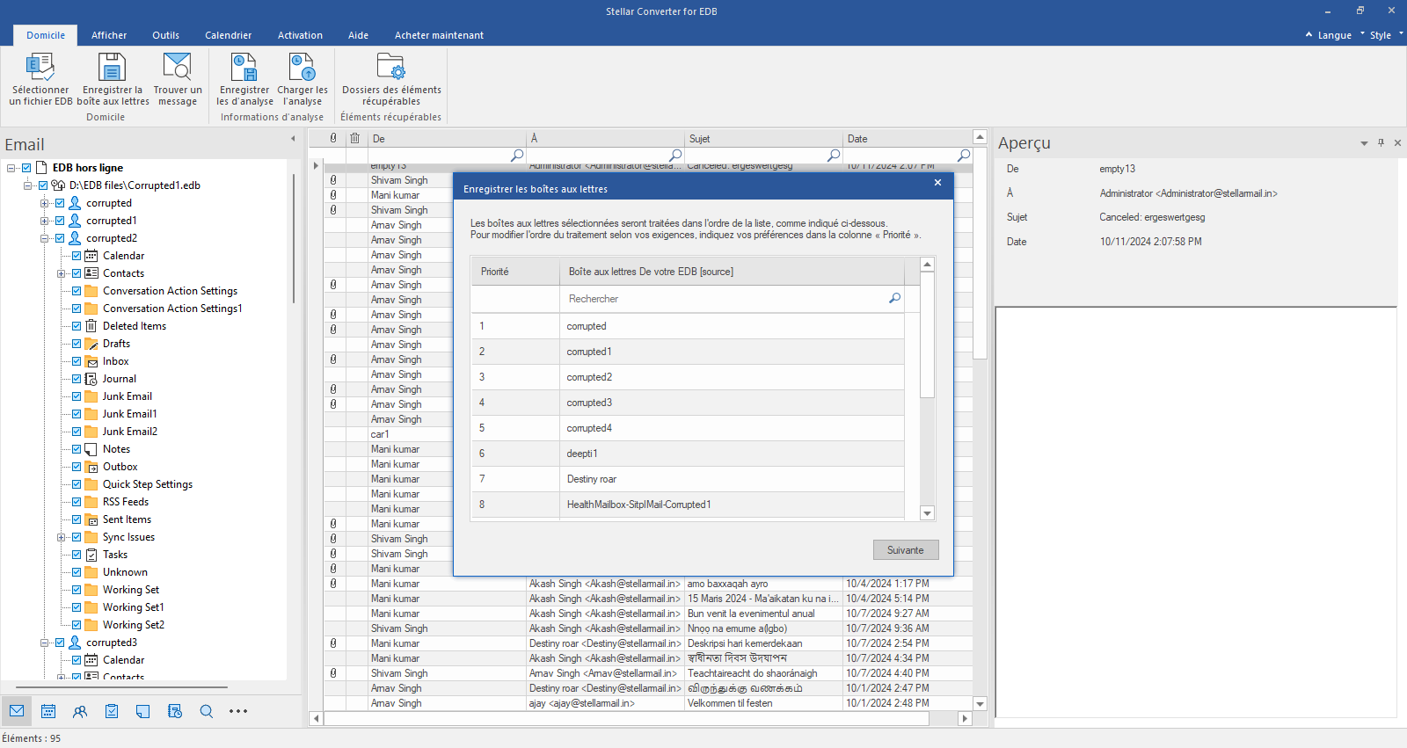Click the Rechercher mailbox search field
1407x748 pixels.
coord(721,299)
